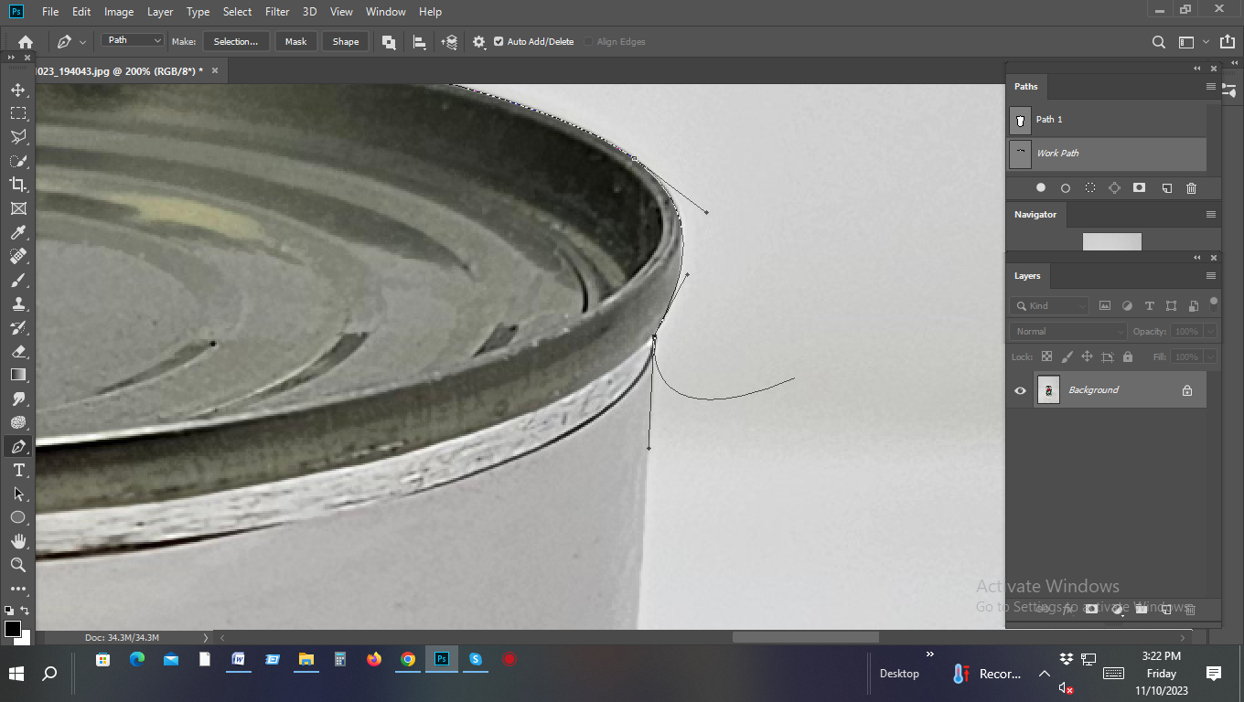Create new path icon
The width and height of the screenshot is (1244, 702).
click(x=1166, y=187)
